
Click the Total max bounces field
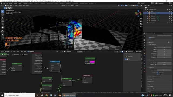pyautogui.click(x=164, y=47)
